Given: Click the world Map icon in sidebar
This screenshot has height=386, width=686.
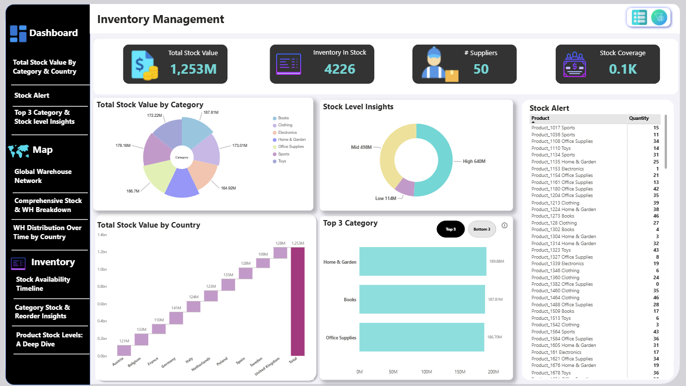Looking at the screenshot, I should [x=19, y=150].
